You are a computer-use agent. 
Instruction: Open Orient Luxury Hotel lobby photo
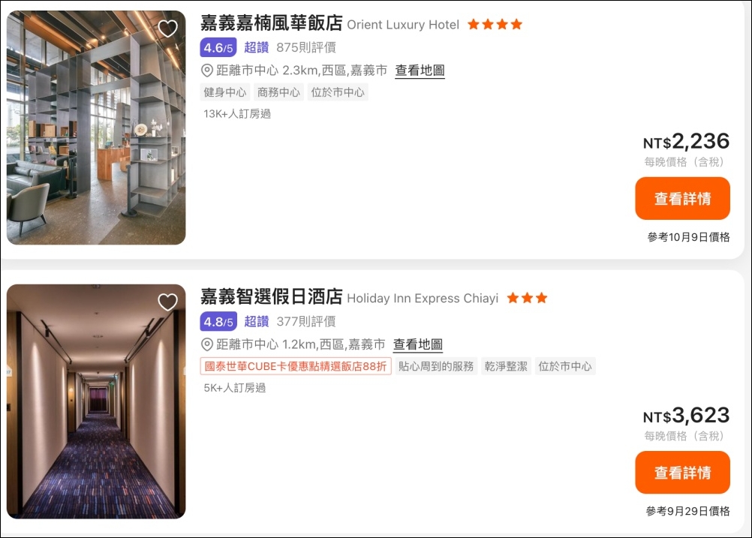[x=96, y=128]
